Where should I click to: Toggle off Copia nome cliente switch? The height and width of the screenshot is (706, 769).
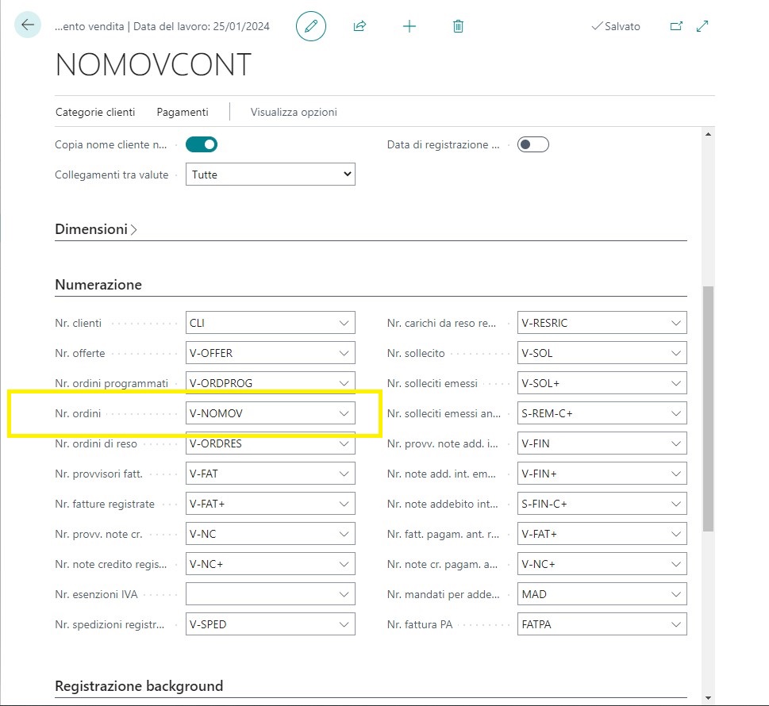click(202, 144)
